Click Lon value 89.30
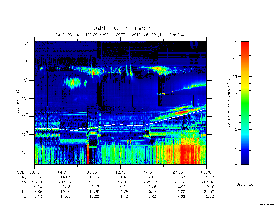The width and height of the screenshot is (275, 206). [180, 182]
